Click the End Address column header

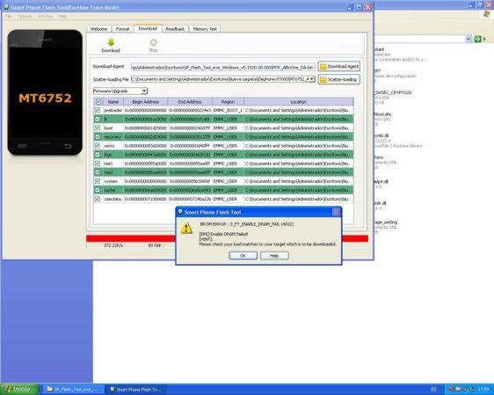coord(190,102)
